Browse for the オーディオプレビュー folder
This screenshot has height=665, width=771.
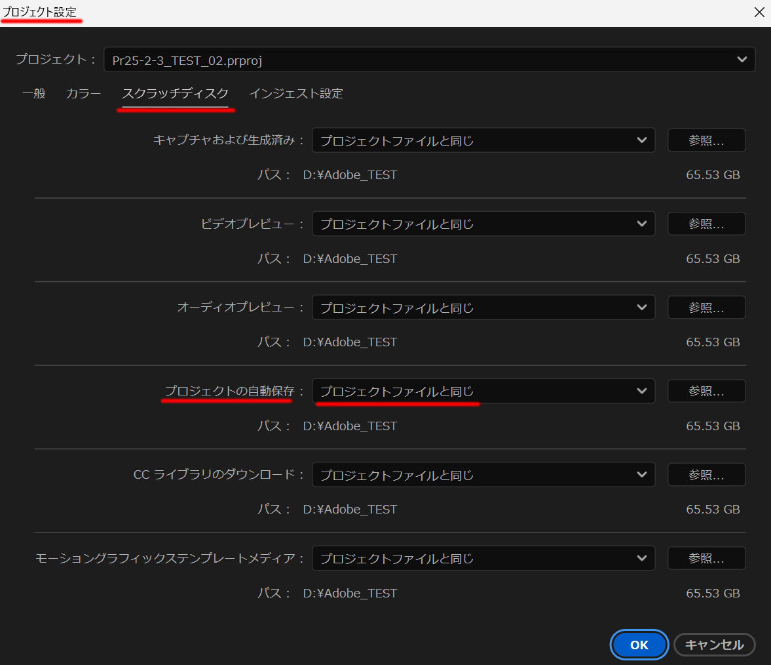[706, 307]
